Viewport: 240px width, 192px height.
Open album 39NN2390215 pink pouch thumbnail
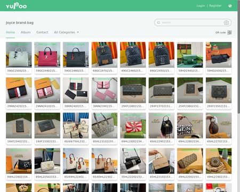(x=105, y=90)
